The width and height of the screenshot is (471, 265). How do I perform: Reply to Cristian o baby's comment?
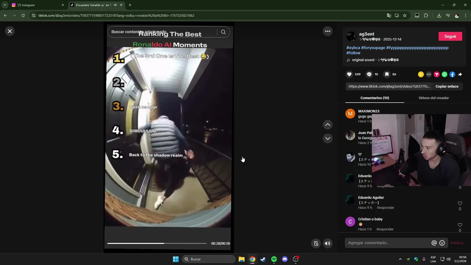[385, 229]
